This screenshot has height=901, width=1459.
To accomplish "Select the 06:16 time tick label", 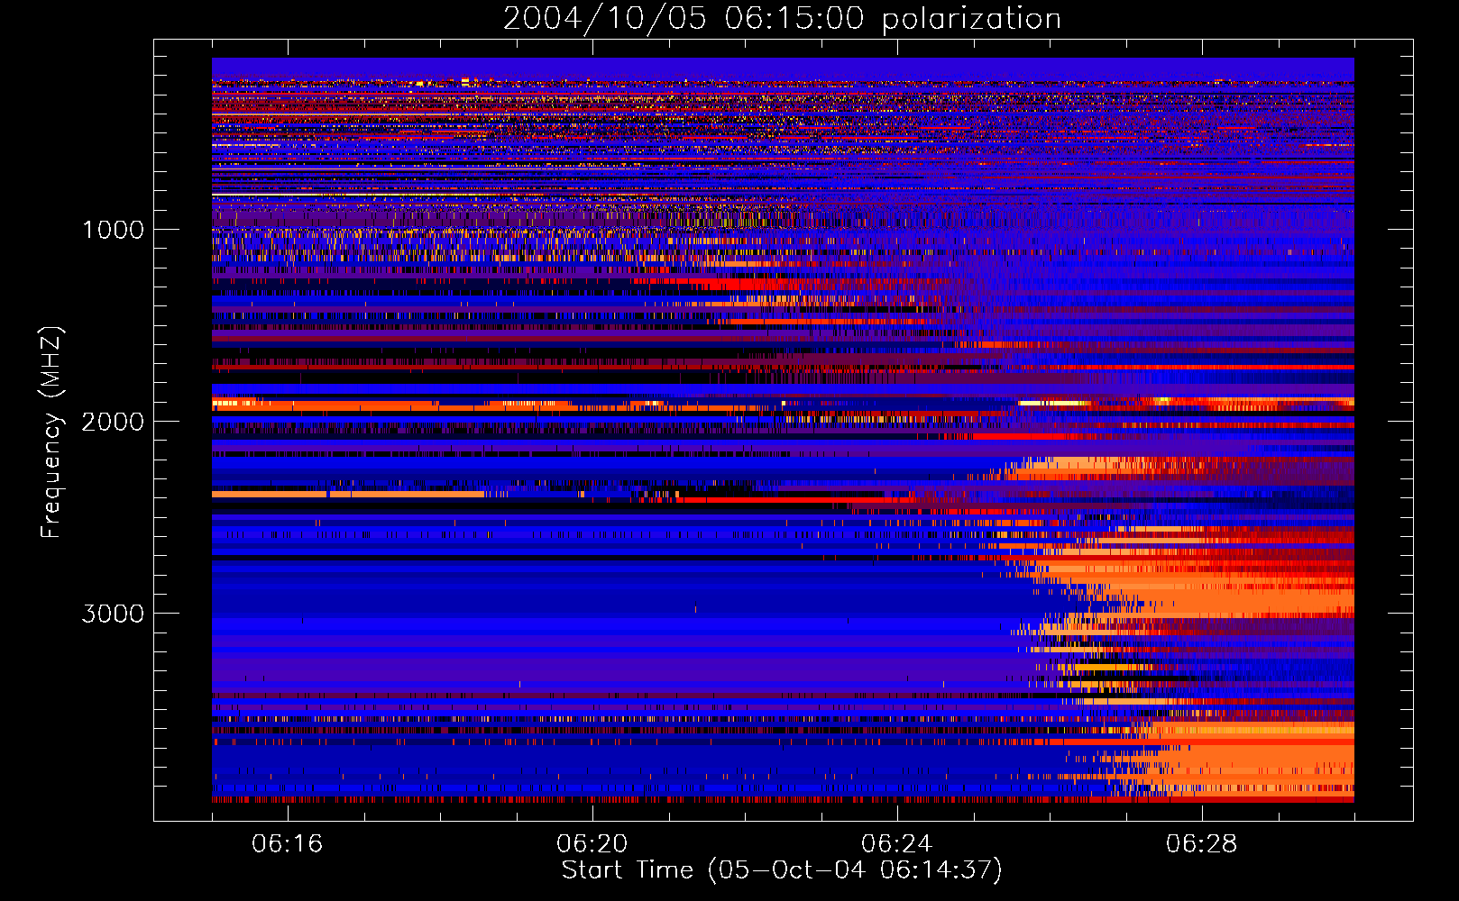I will tap(288, 844).
